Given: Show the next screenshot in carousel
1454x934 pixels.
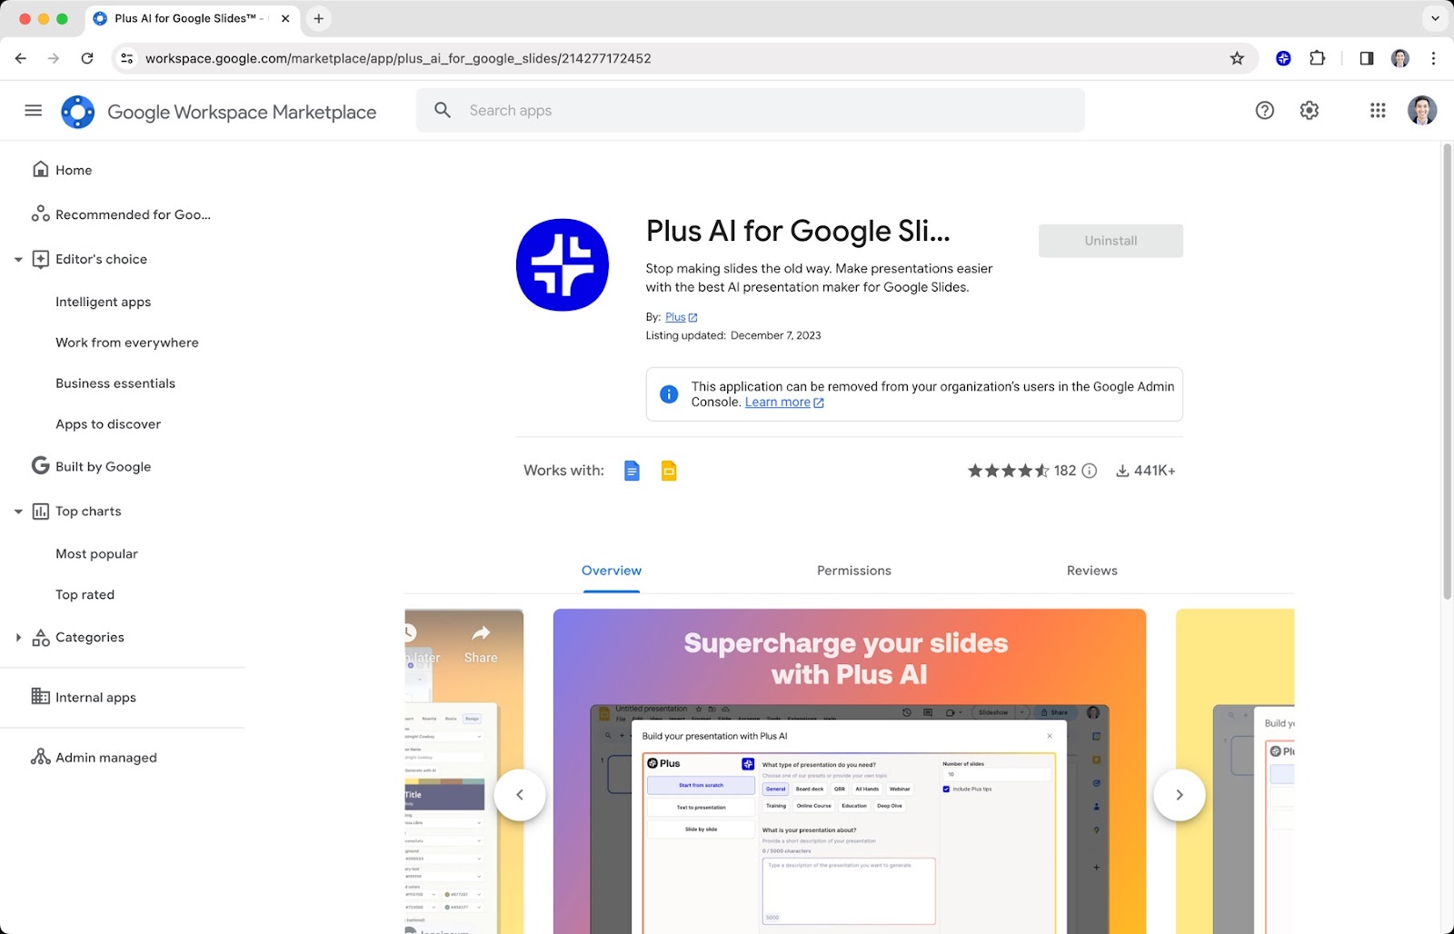Looking at the screenshot, I should point(1180,795).
